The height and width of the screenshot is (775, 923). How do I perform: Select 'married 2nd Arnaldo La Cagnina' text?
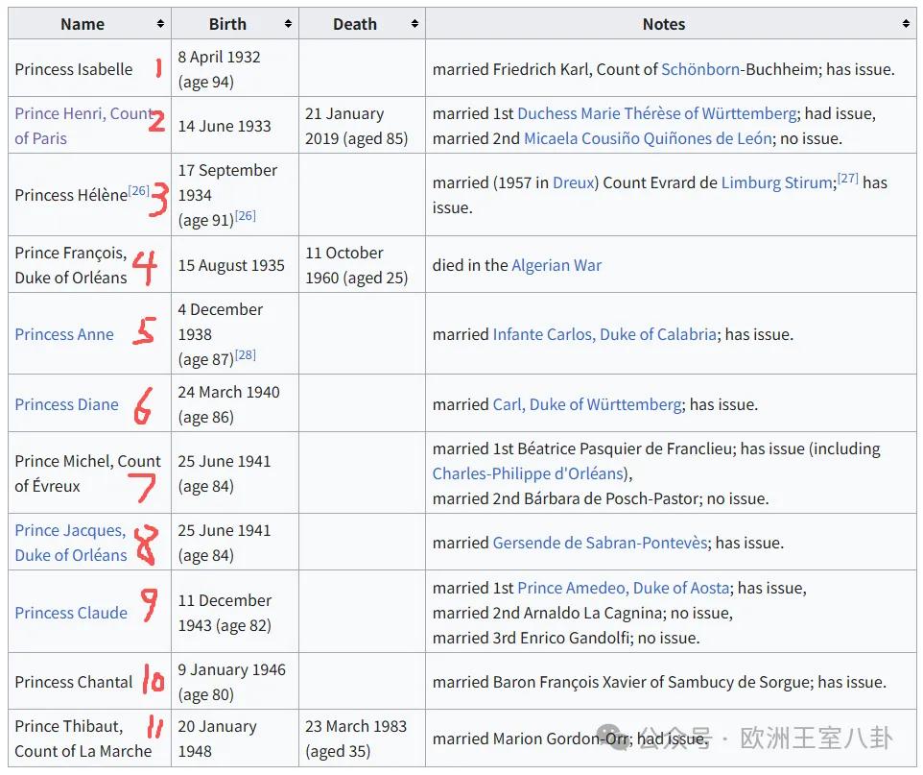coord(547,613)
